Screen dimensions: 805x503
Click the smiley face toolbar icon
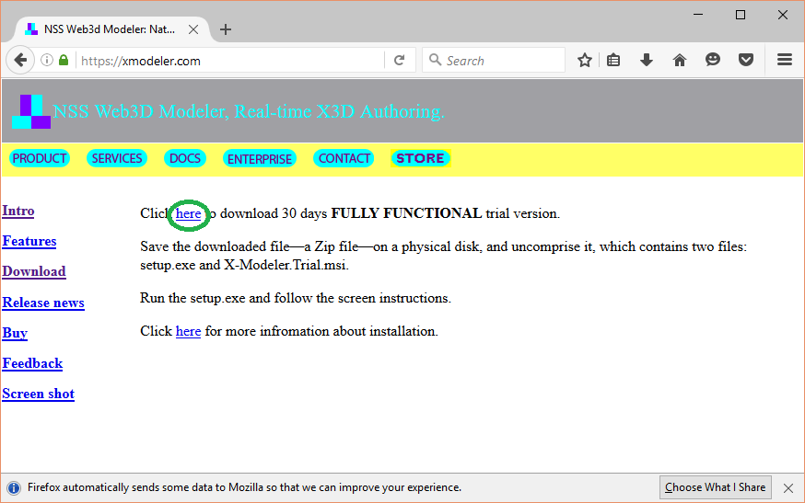[713, 61]
